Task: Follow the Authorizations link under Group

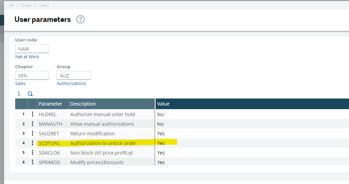Action: click(x=71, y=84)
